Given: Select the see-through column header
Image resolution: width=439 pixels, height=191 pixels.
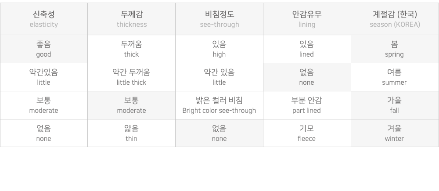Looking at the screenshot, I should (219, 19).
